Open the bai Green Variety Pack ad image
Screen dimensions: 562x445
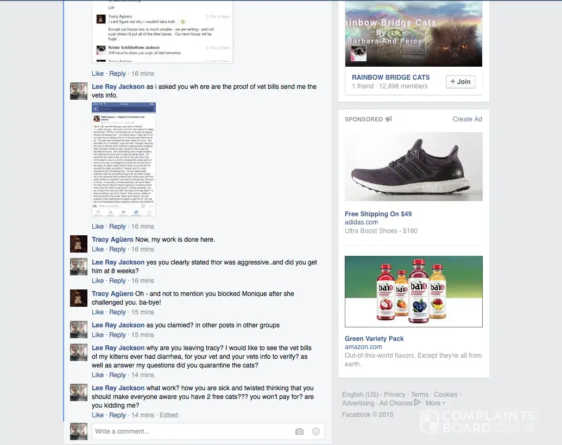pyautogui.click(x=414, y=292)
